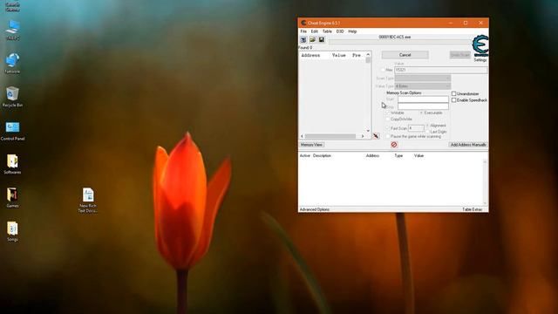Open This PC desktop icon
The width and height of the screenshot is (558, 314).
(12, 31)
